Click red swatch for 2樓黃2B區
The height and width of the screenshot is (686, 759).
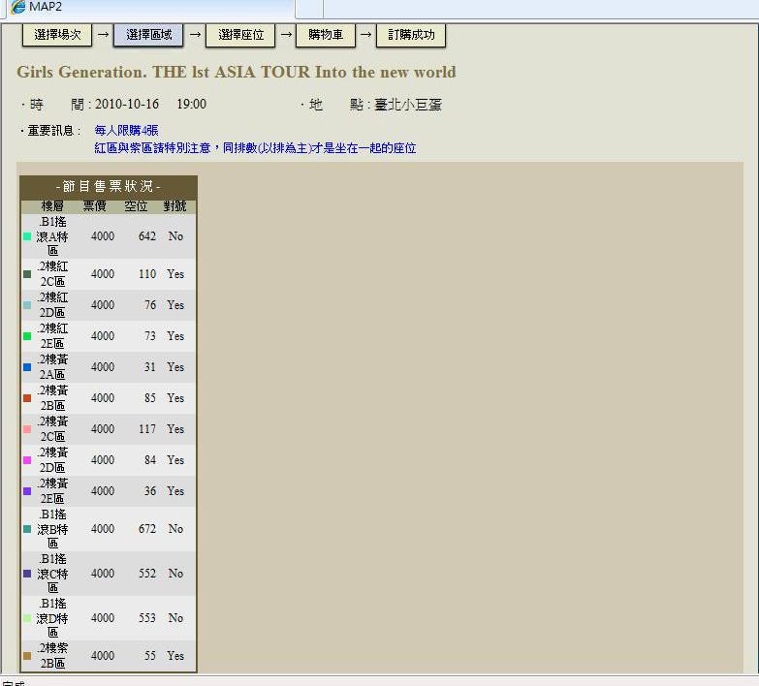(27, 397)
